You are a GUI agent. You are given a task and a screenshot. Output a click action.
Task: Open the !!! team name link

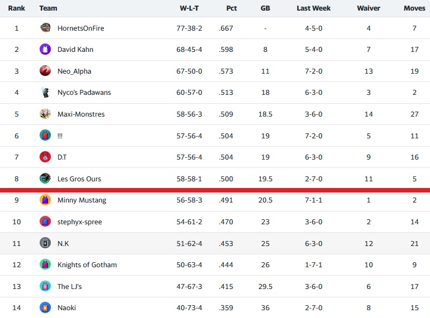(x=60, y=136)
